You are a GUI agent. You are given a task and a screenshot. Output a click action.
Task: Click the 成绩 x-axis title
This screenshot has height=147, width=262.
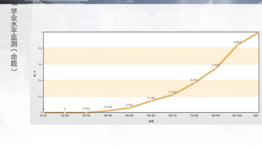[x=151, y=121]
